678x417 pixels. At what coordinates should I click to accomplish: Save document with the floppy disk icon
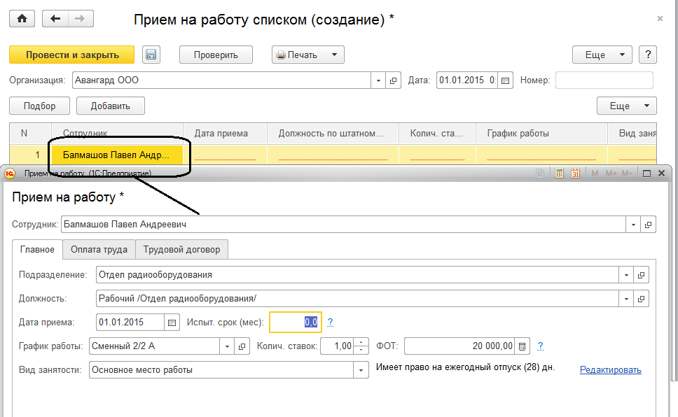[151, 55]
